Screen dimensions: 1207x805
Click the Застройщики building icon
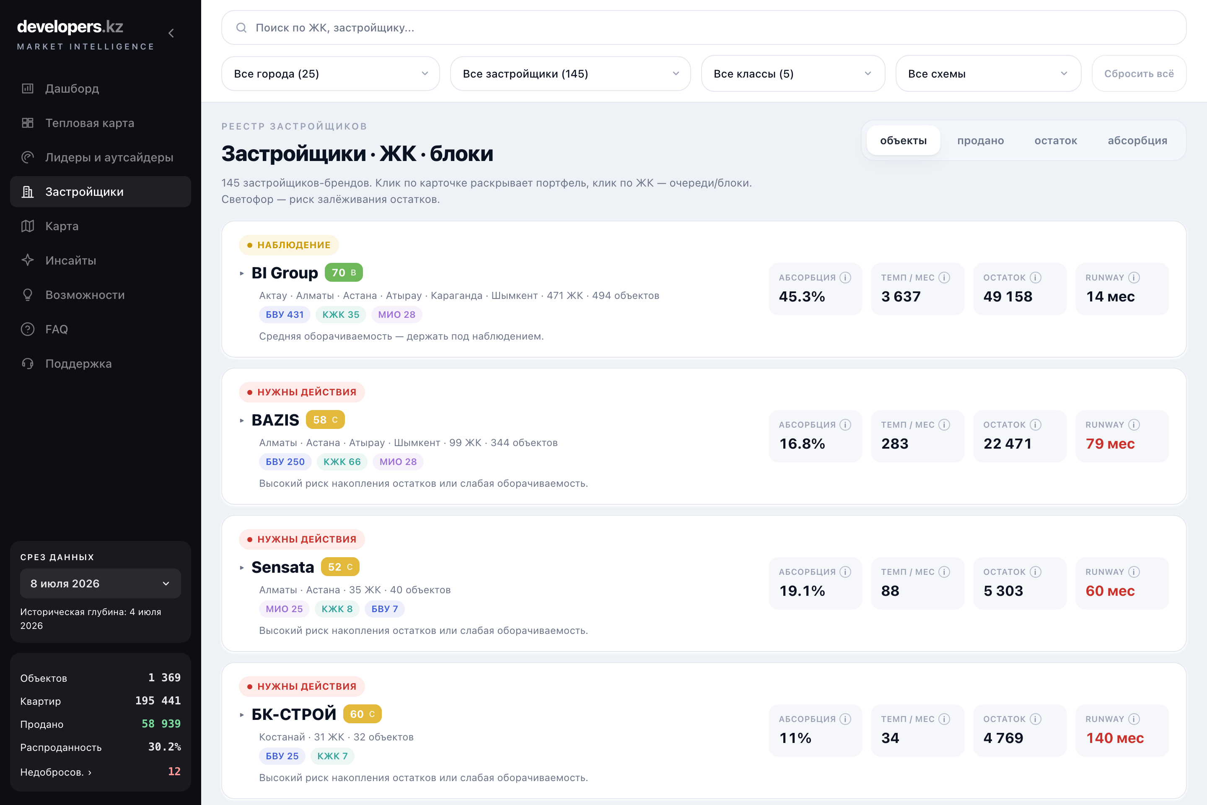pos(28,192)
